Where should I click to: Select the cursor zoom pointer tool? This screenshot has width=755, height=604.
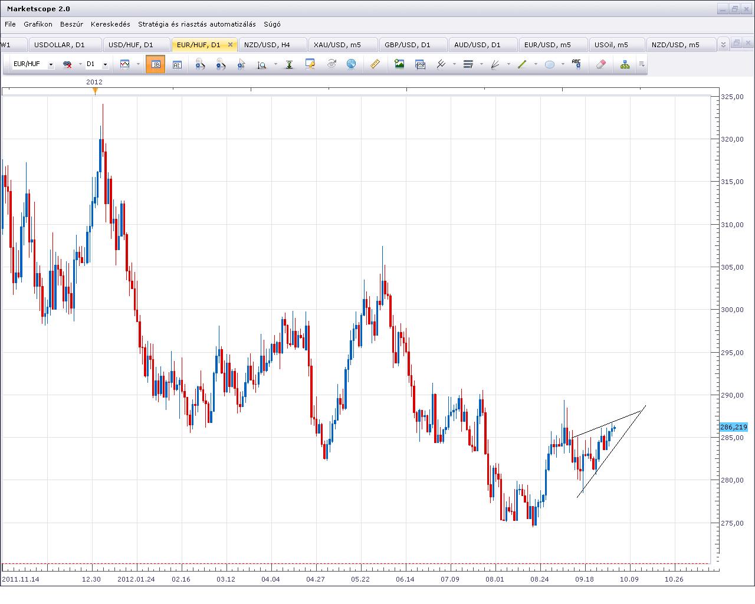(241, 64)
